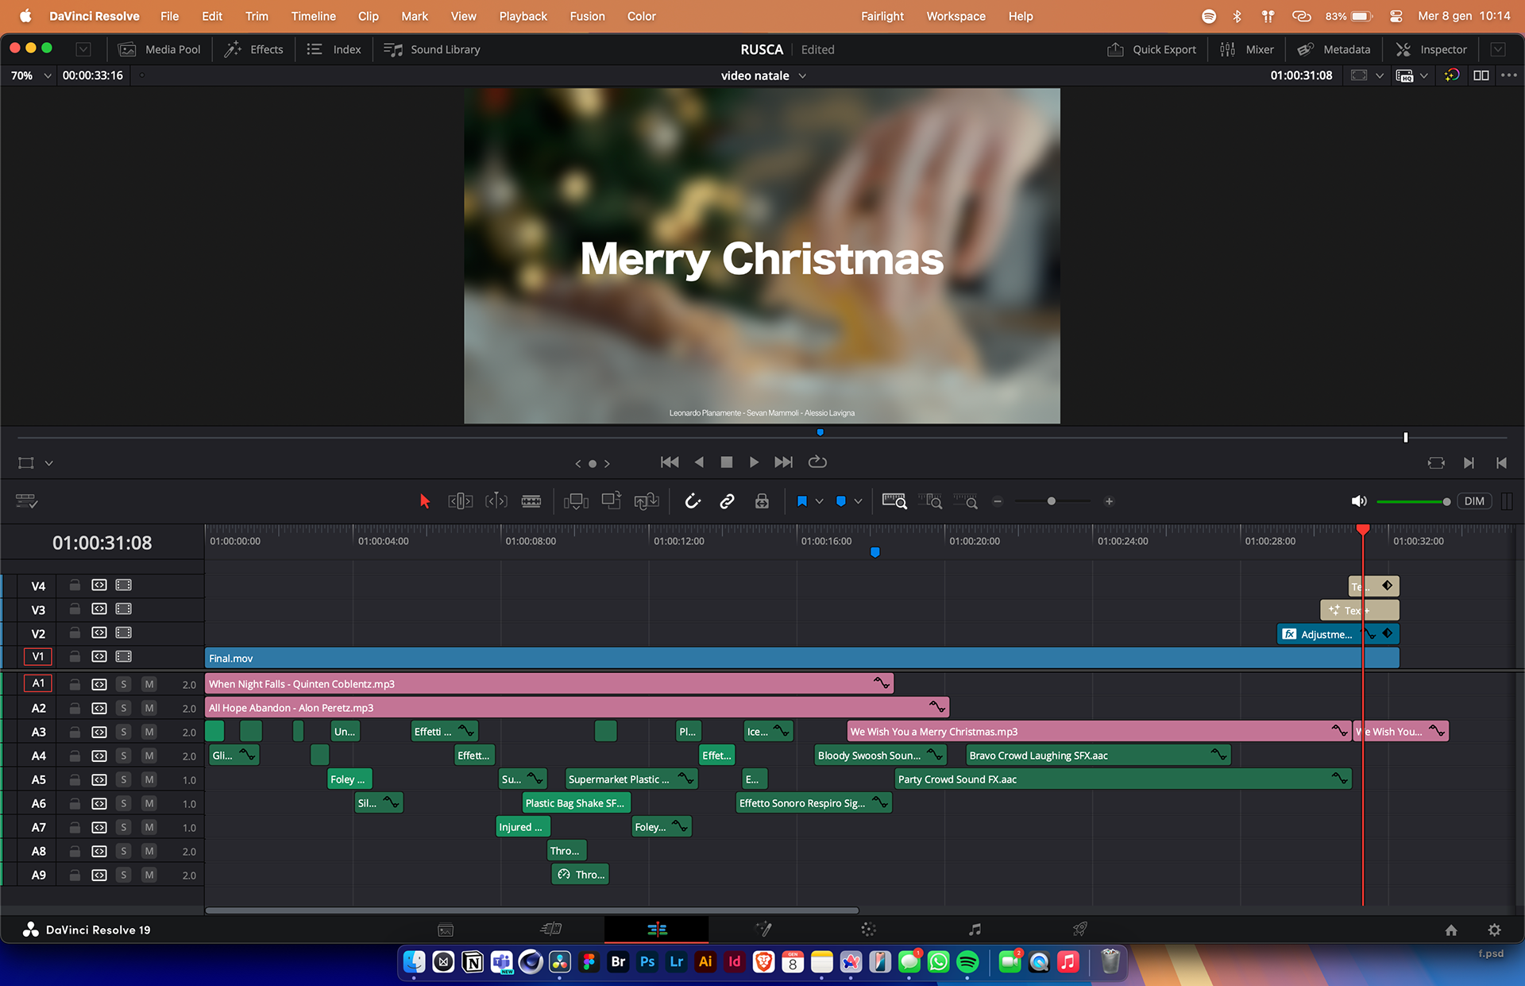Viewport: 1525px width, 986px height.
Task: Open 'video natale' timeline dropdown
Action: (763, 75)
